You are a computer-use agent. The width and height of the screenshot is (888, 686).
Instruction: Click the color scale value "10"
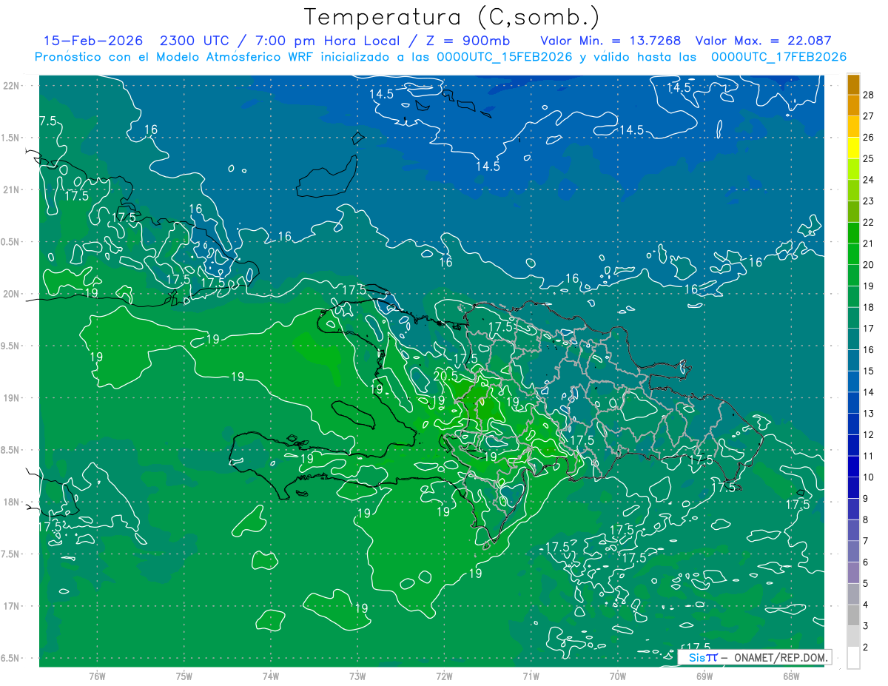click(869, 477)
